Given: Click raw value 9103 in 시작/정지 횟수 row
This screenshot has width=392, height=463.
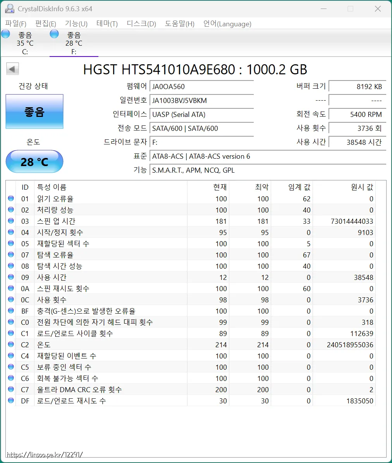Looking at the screenshot, I should pyautogui.click(x=365, y=232).
